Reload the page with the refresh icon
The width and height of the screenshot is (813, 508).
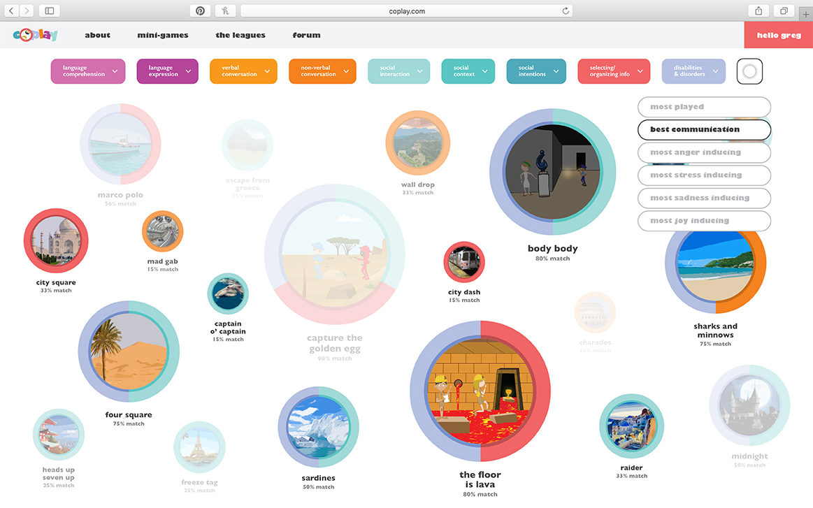[x=566, y=10]
